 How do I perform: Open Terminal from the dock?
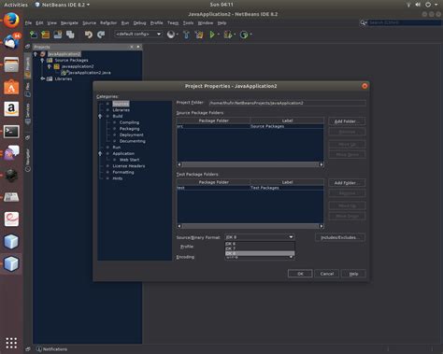click(11, 132)
